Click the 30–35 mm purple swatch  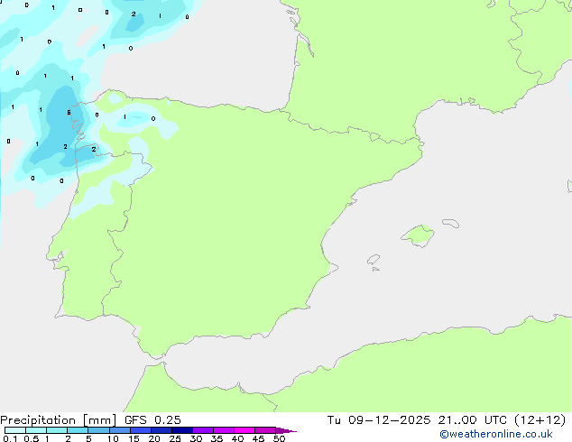pos(203,430)
